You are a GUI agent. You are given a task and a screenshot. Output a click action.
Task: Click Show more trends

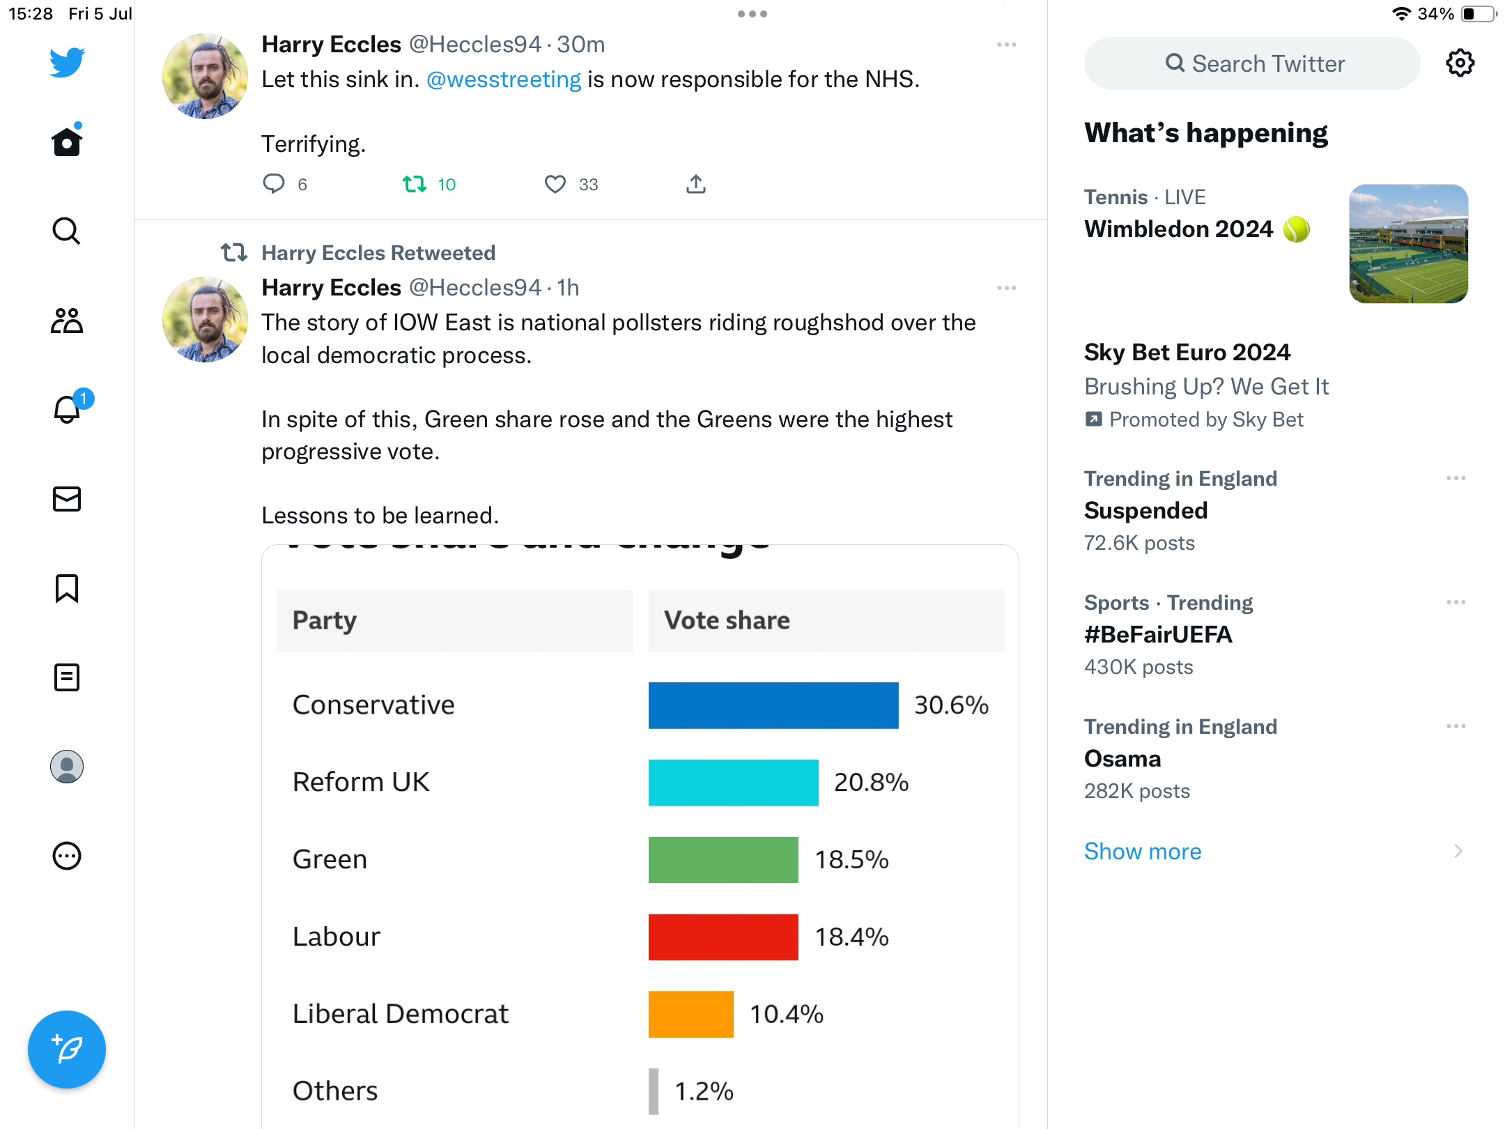(1143, 852)
